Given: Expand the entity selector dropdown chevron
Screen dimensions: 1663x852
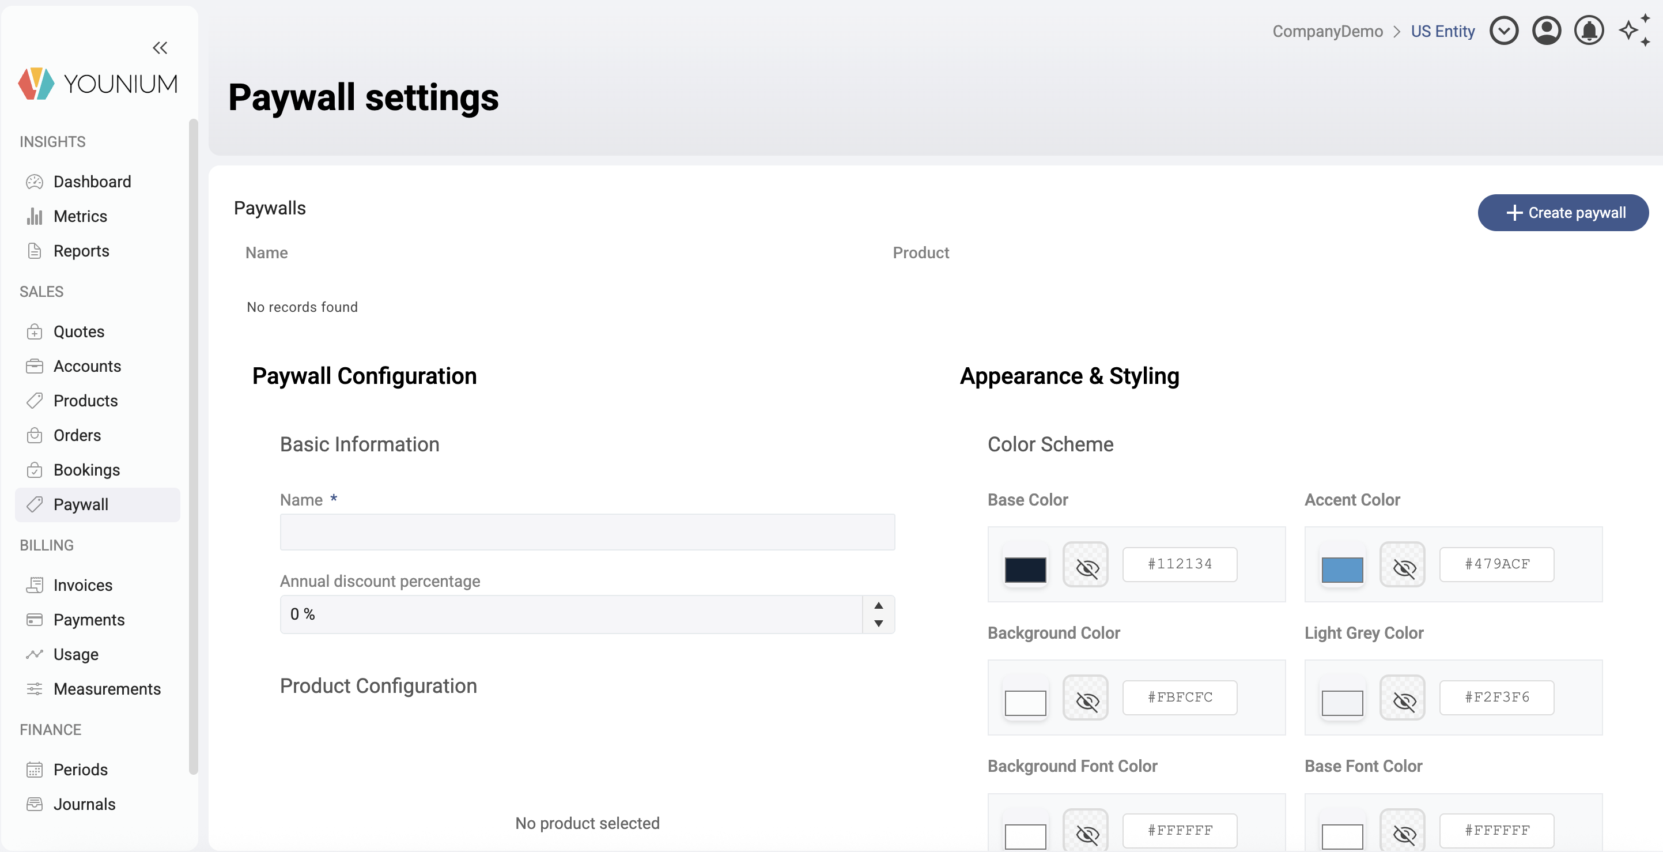Looking at the screenshot, I should tap(1503, 31).
